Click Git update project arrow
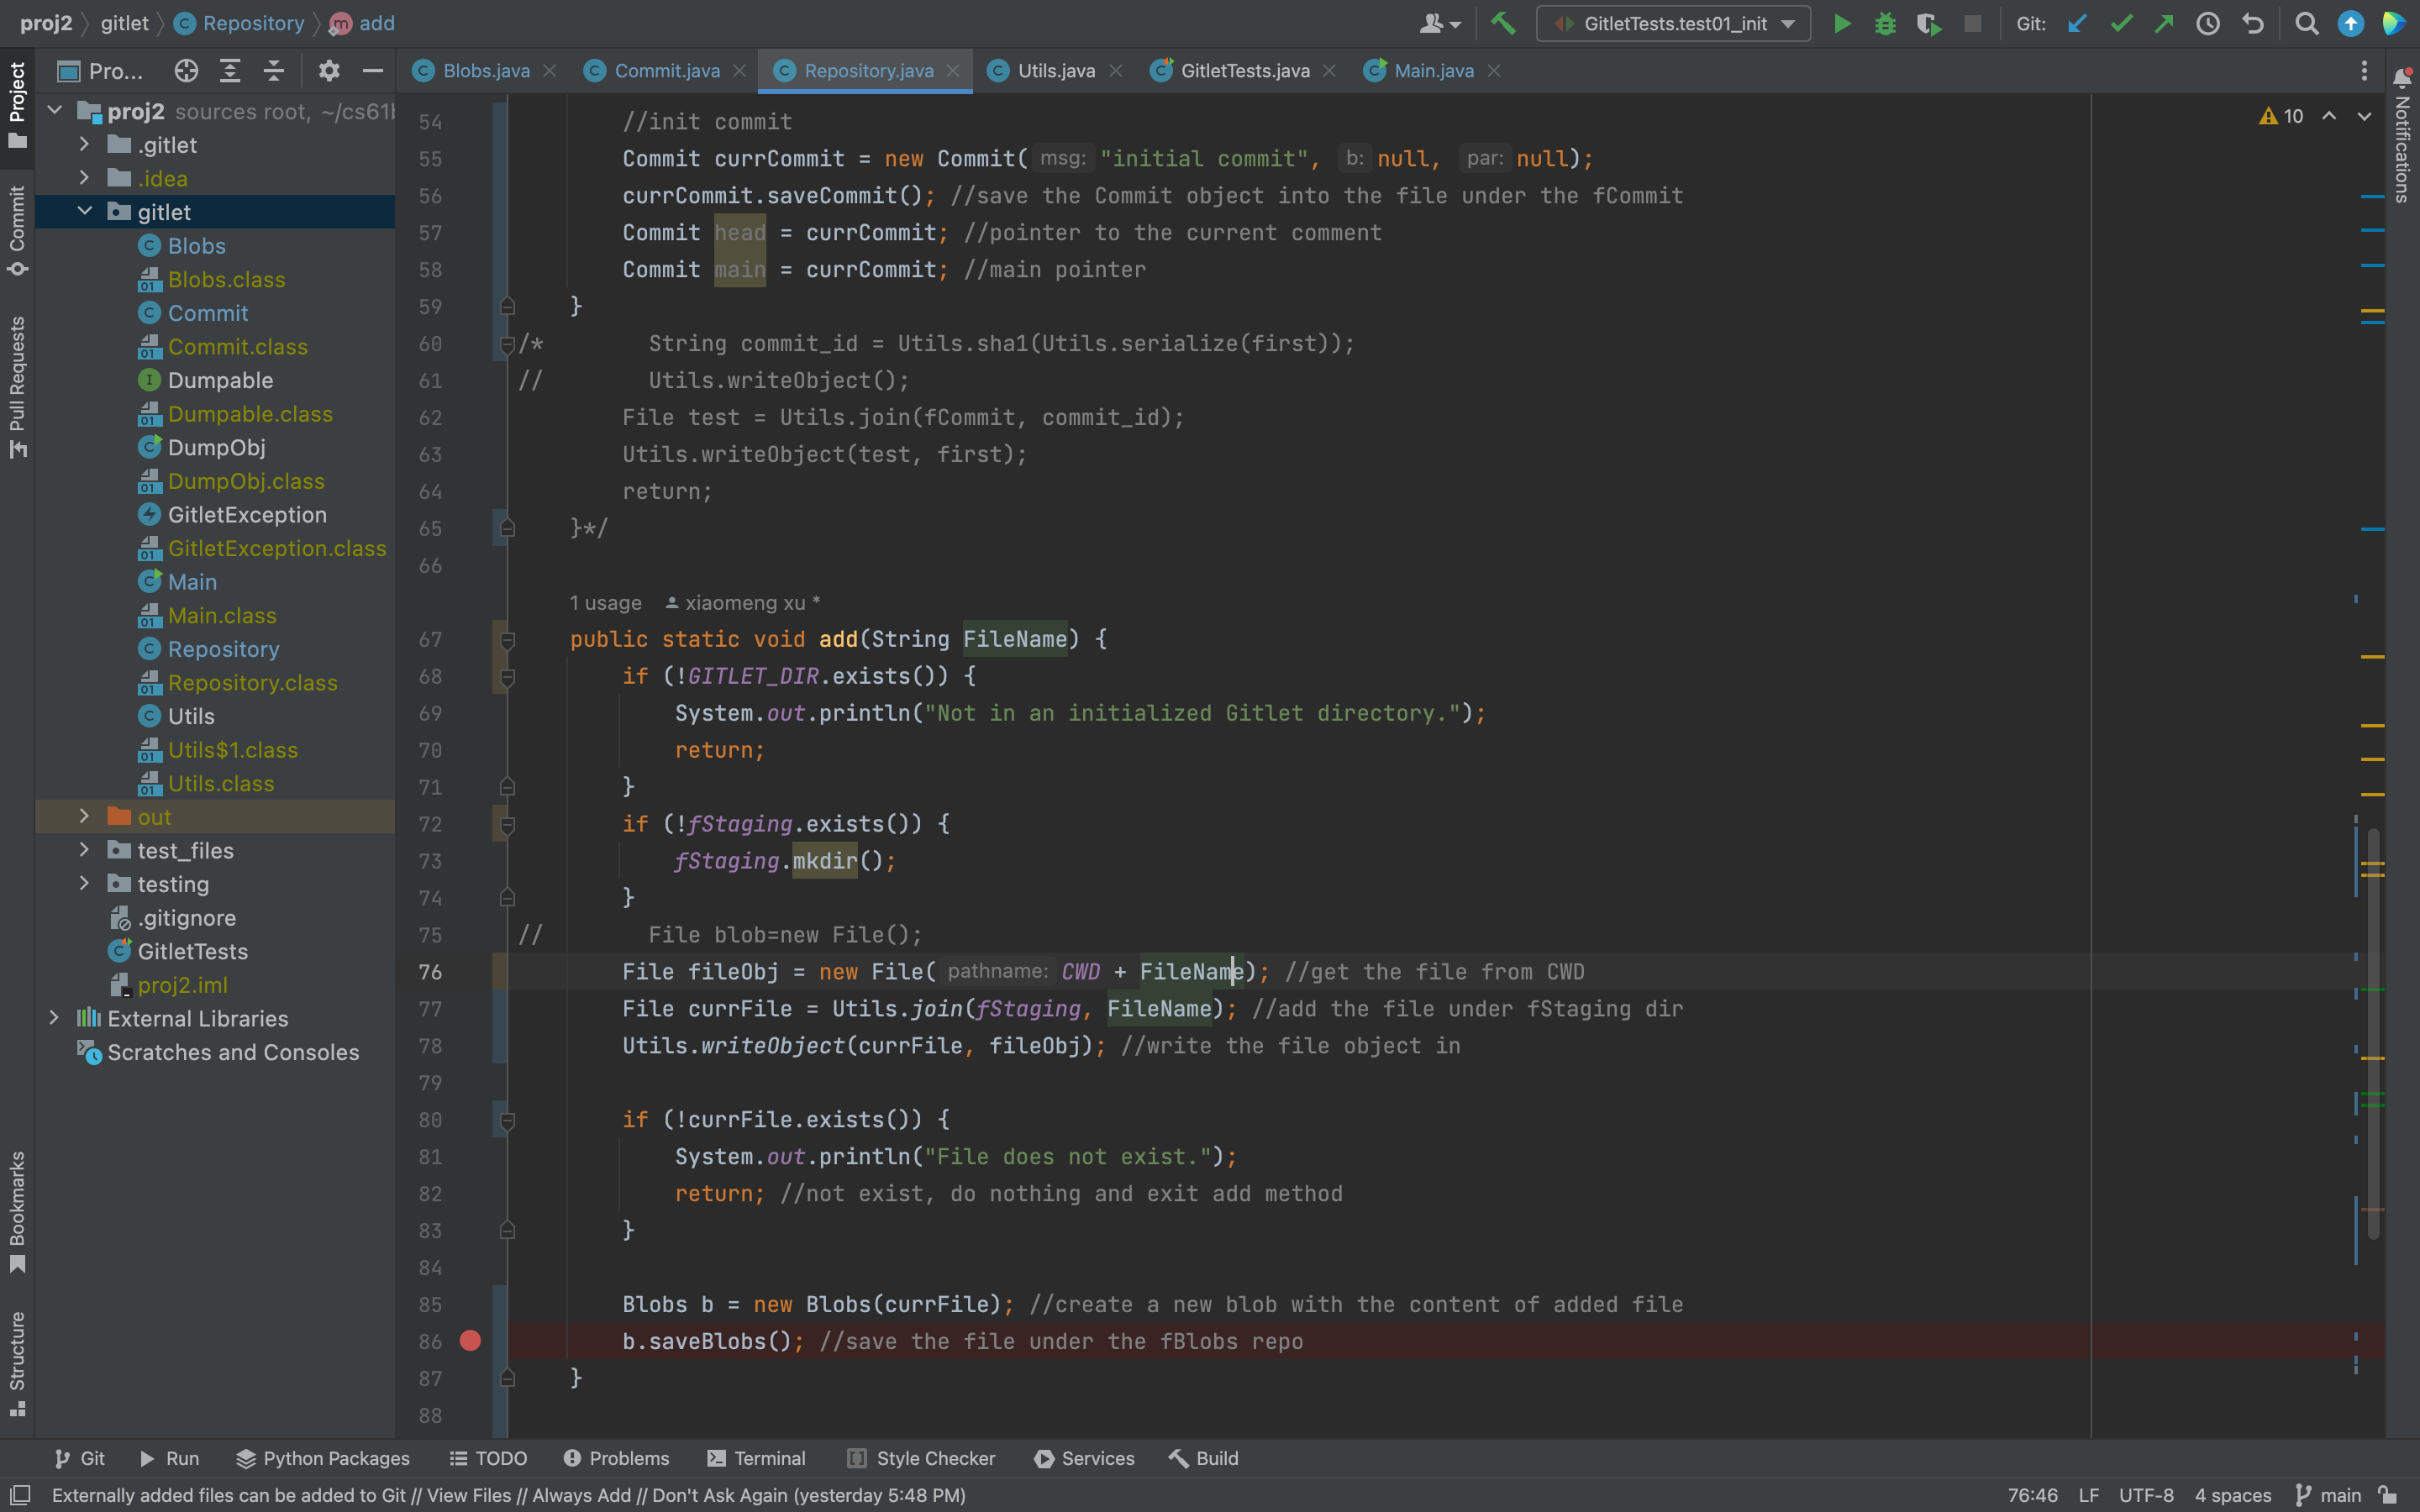This screenshot has width=2420, height=1512. (x=2077, y=23)
